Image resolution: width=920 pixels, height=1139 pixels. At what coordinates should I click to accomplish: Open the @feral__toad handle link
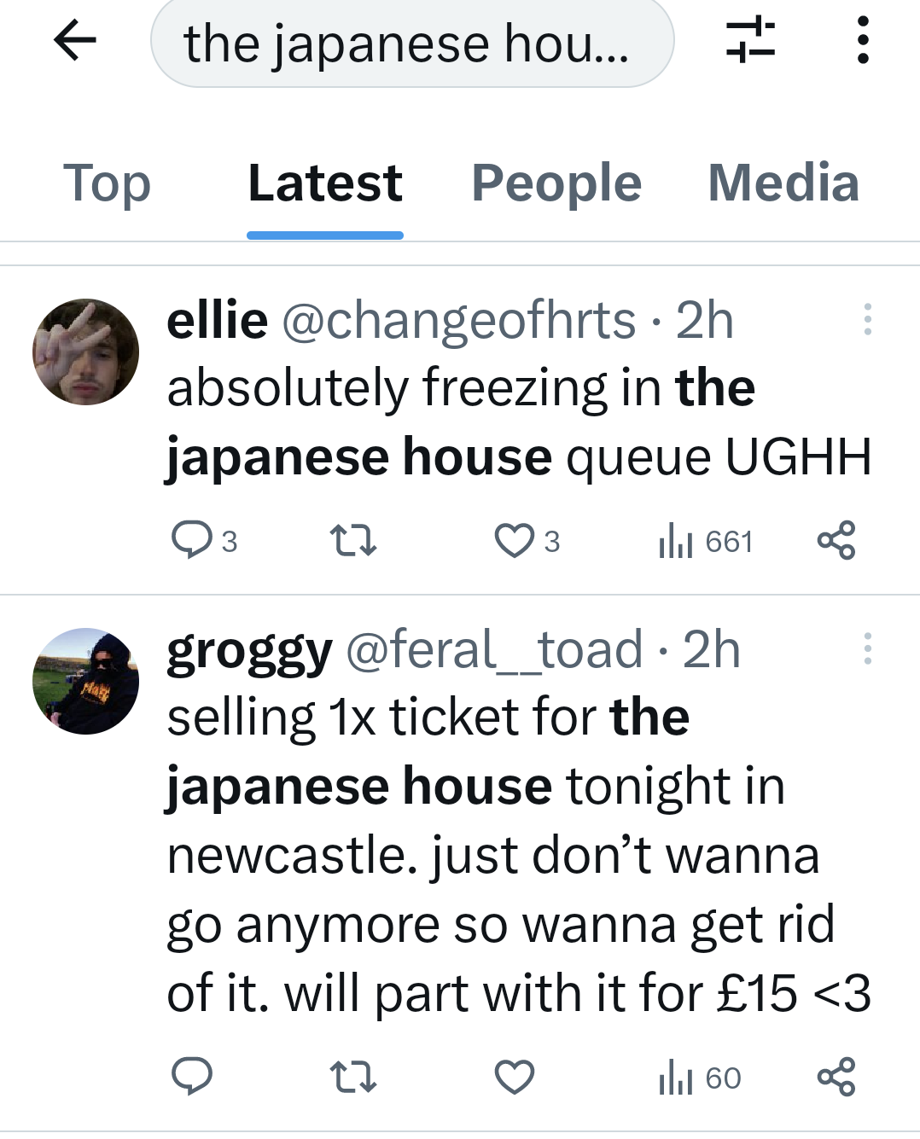[x=493, y=650]
